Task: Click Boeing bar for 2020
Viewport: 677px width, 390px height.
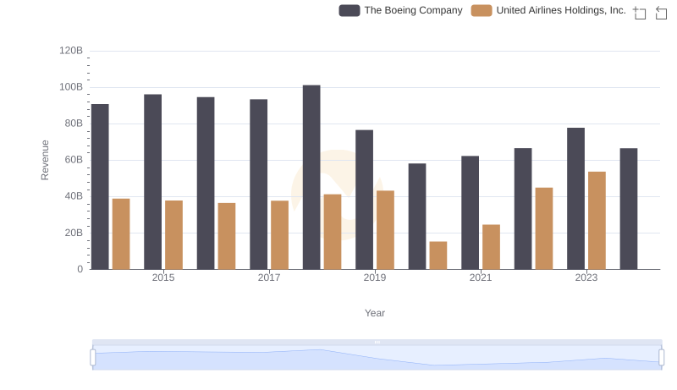Action: click(417, 216)
